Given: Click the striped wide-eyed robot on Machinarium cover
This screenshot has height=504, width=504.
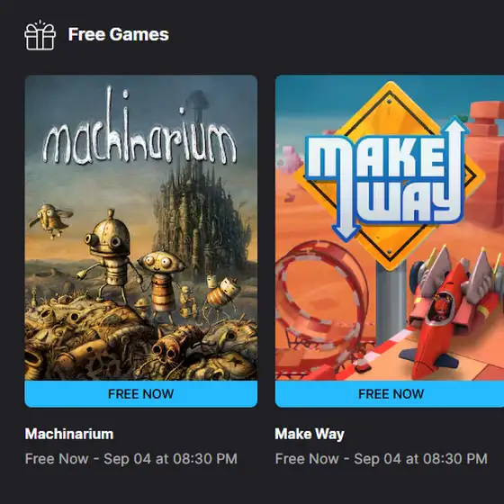Looking at the screenshot, I should pos(160,283).
